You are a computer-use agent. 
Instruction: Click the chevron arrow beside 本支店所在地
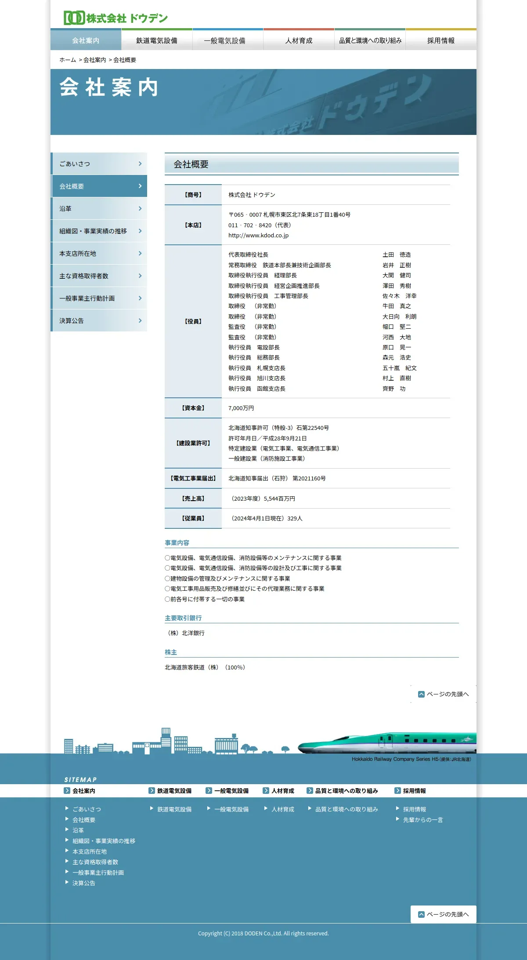pos(140,253)
